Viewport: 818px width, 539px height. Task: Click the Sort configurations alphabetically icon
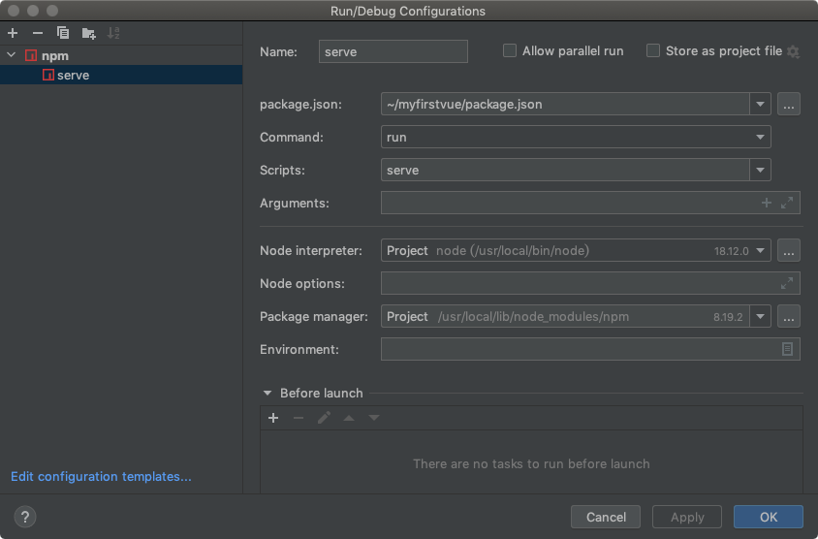coord(113,33)
